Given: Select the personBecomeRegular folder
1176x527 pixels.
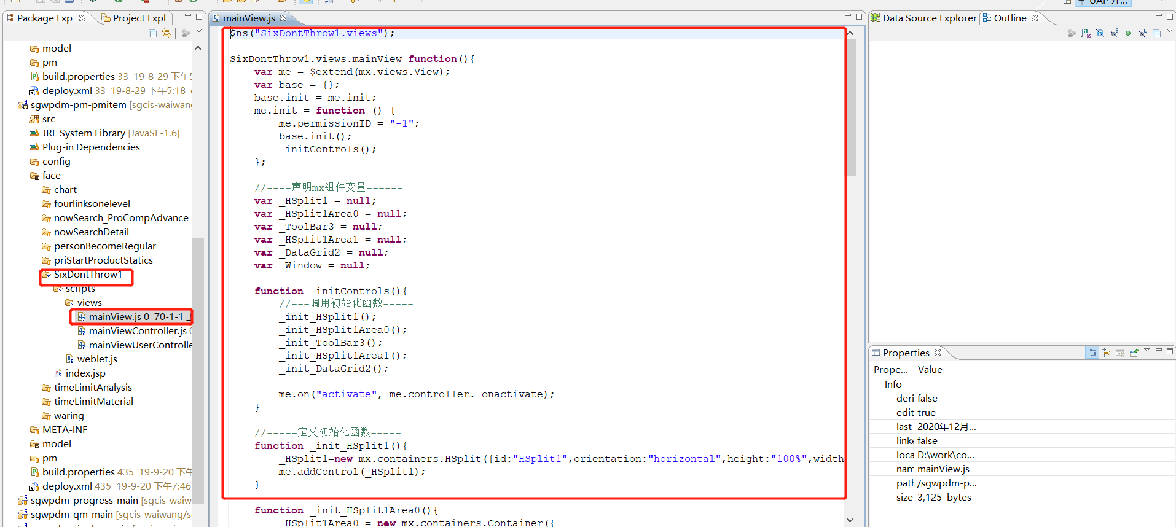Looking at the screenshot, I should [98, 246].
